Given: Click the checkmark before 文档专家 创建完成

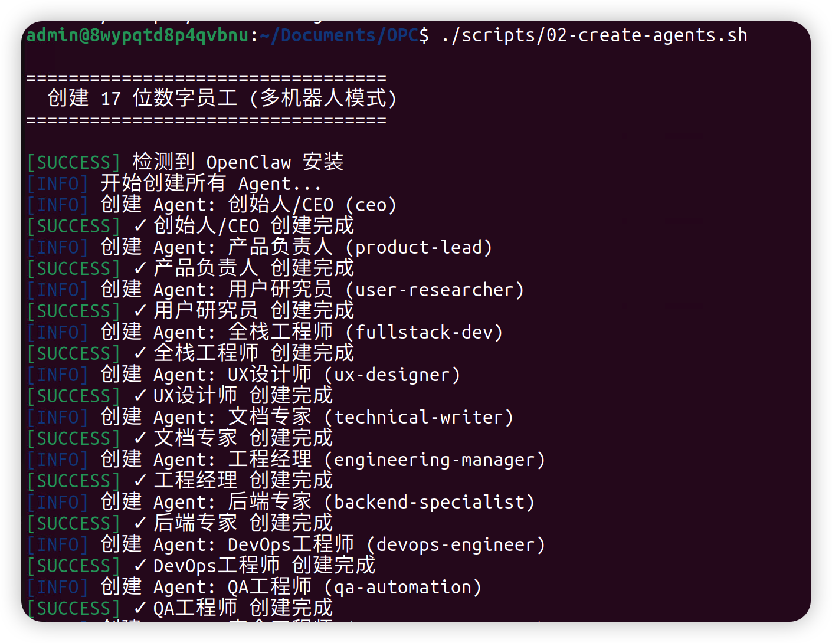Looking at the screenshot, I should (x=140, y=438).
